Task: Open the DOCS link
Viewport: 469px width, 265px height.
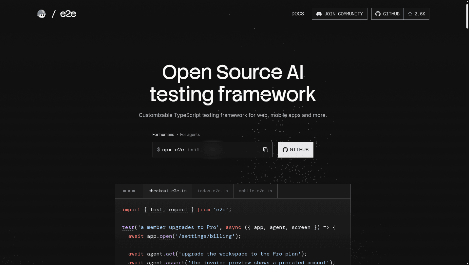Action: (298, 14)
